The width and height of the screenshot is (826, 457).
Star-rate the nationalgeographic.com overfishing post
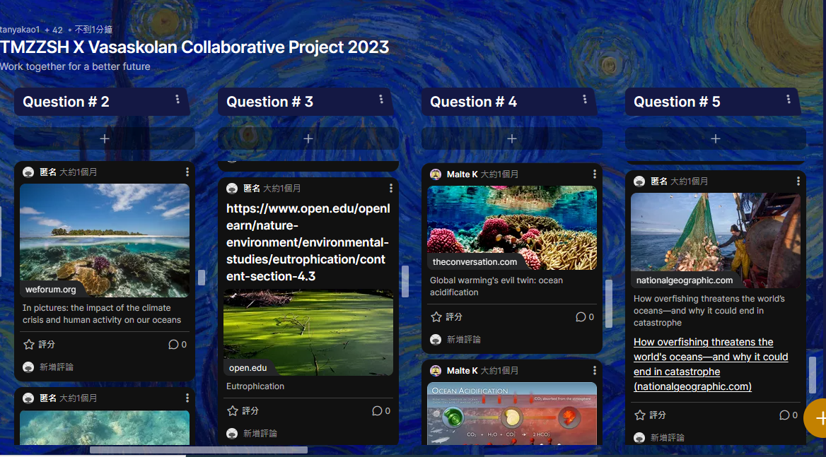point(651,415)
